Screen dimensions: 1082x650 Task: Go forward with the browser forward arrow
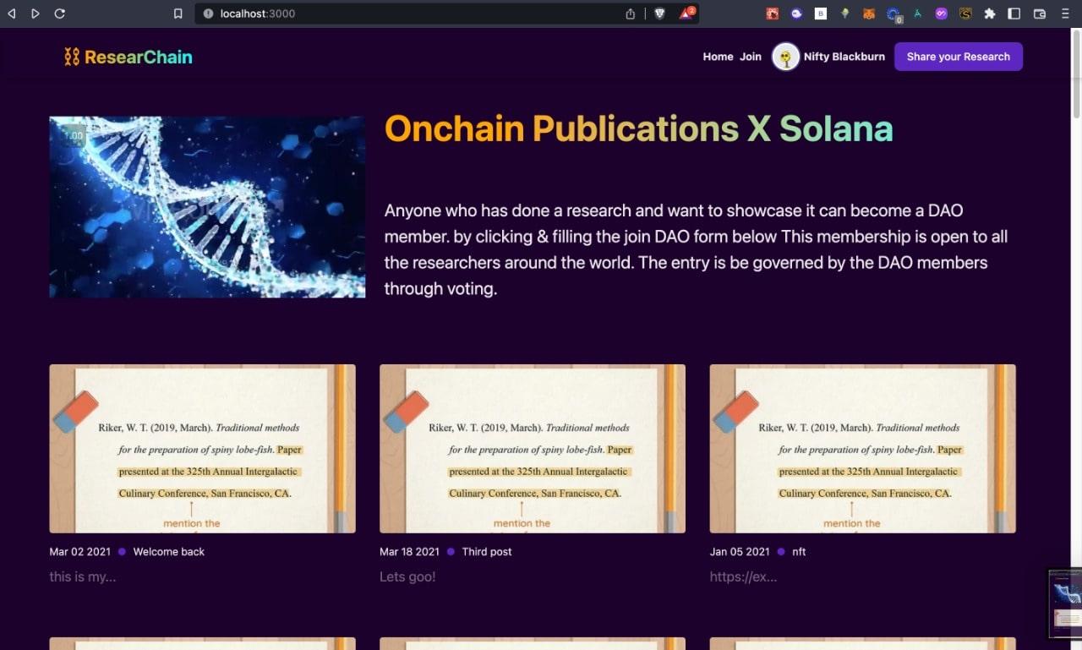35,14
